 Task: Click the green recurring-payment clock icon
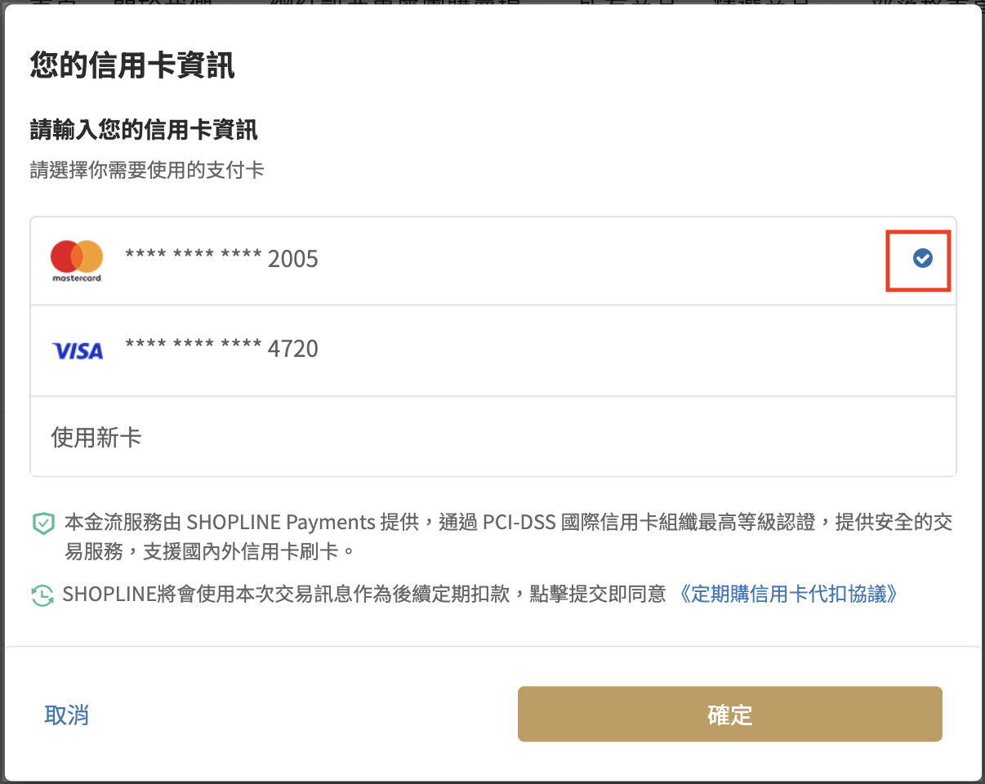42,595
